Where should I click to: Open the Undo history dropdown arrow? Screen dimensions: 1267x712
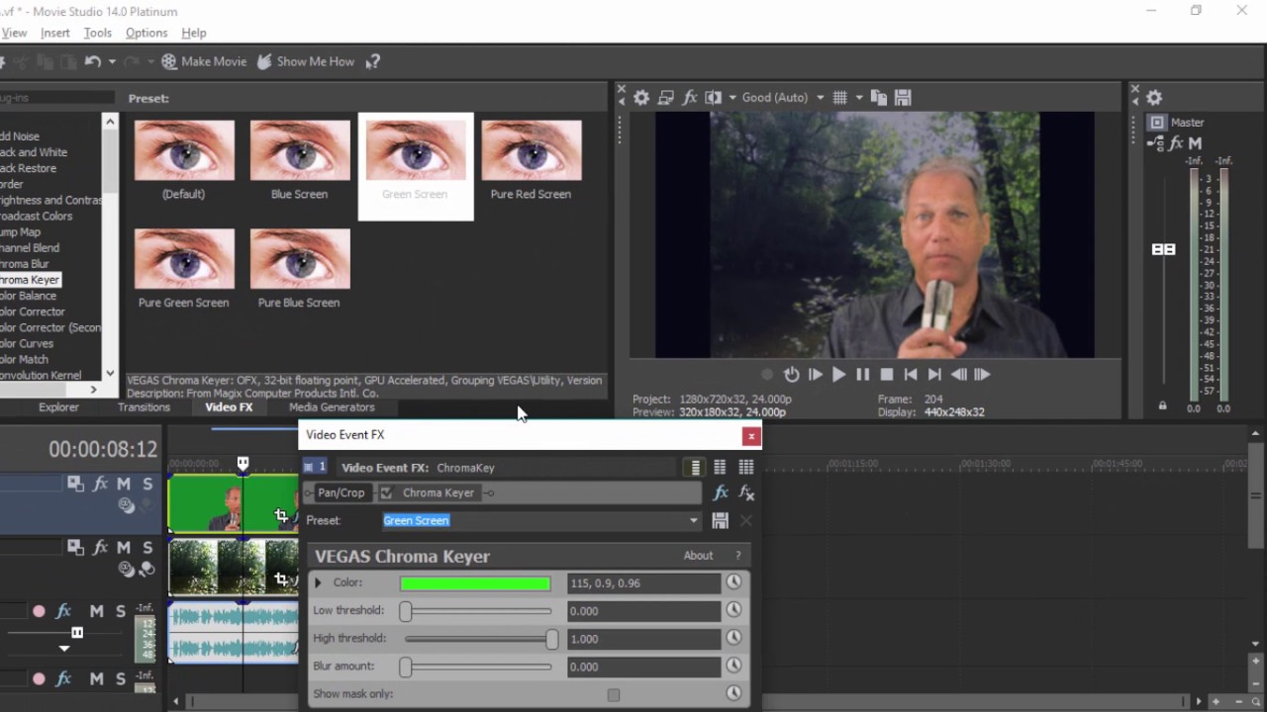[x=112, y=61]
